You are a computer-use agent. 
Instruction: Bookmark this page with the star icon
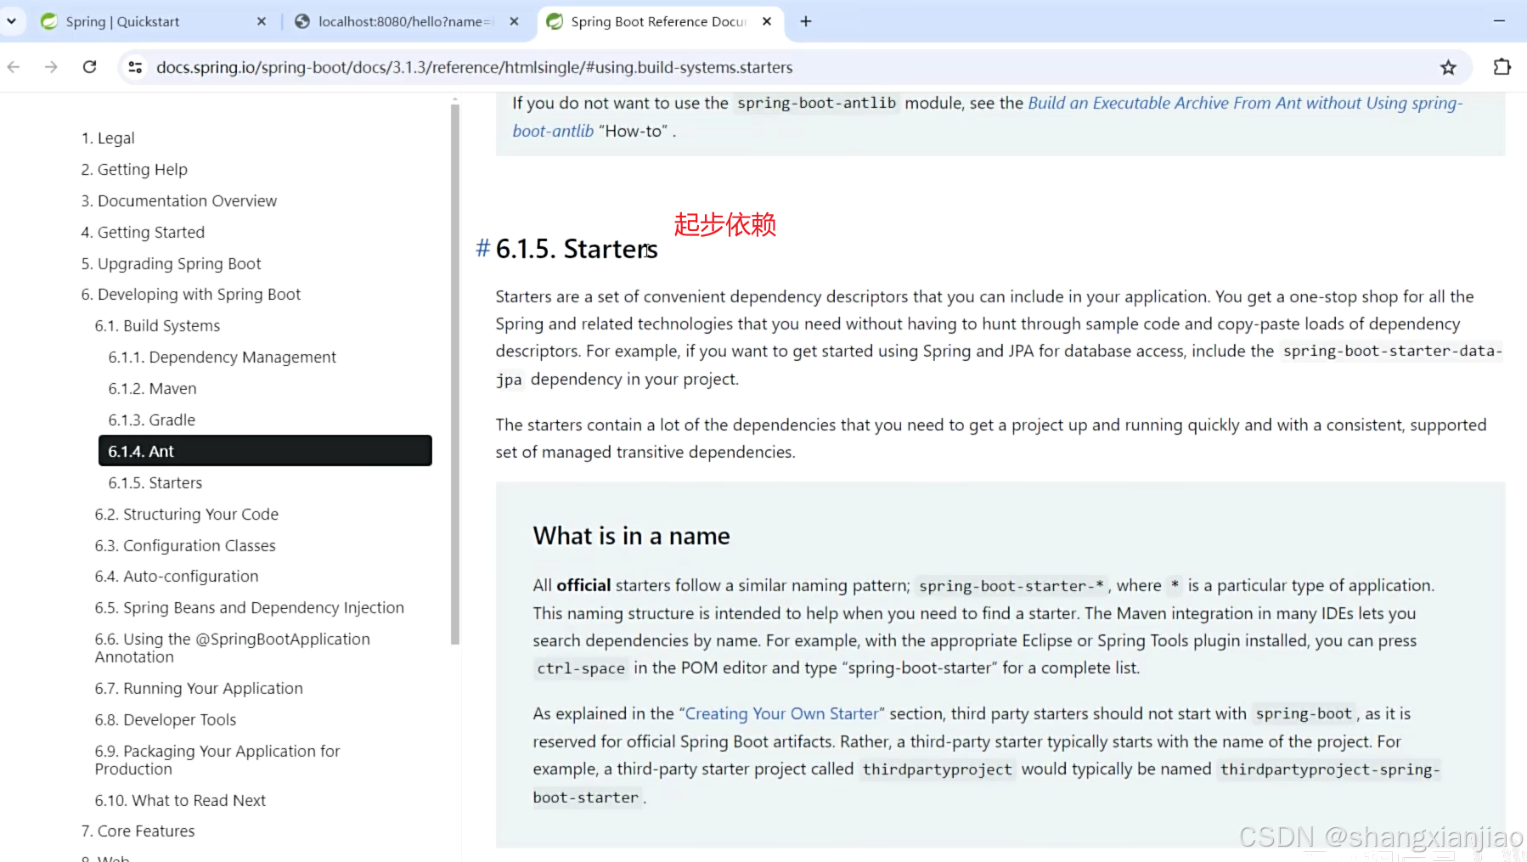(x=1448, y=67)
